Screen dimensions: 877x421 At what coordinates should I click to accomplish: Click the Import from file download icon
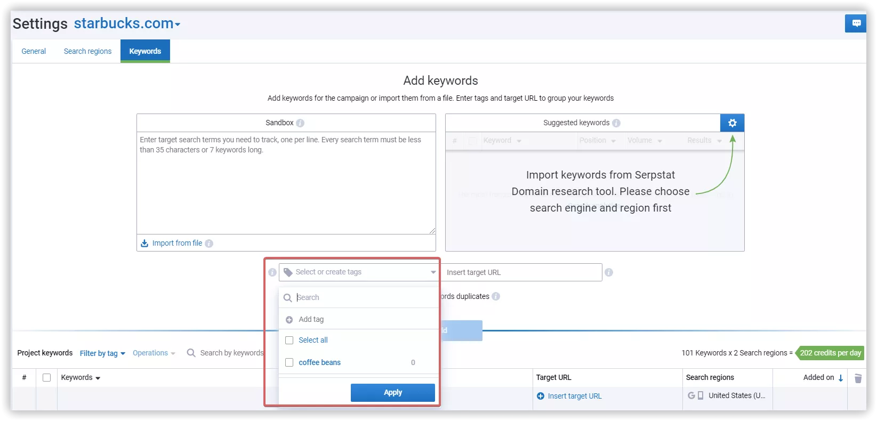click(x=144, y=243)
